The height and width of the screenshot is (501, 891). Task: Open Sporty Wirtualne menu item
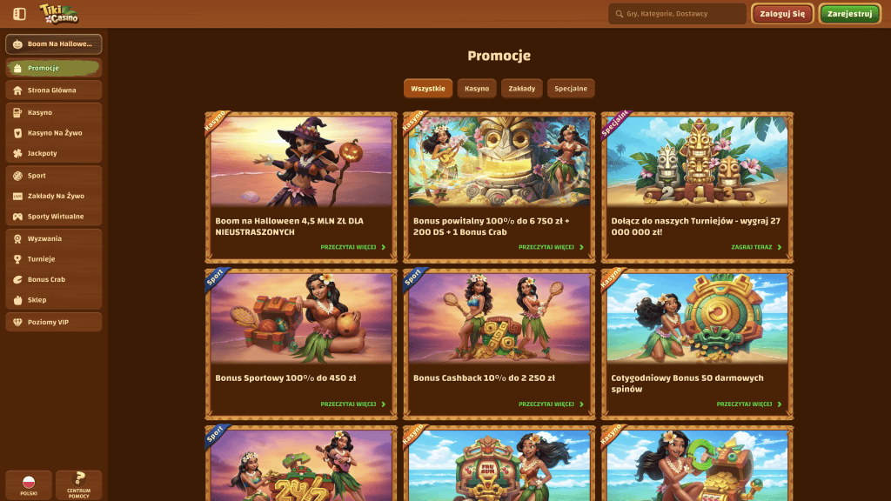coord(53,217)
